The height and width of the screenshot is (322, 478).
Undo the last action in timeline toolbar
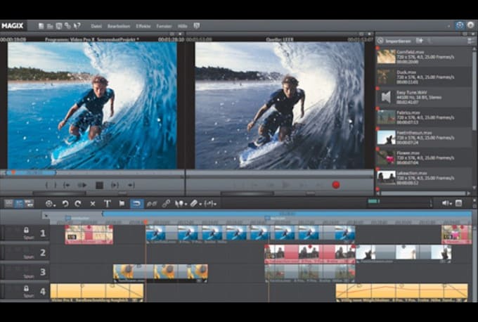point(65,203)
